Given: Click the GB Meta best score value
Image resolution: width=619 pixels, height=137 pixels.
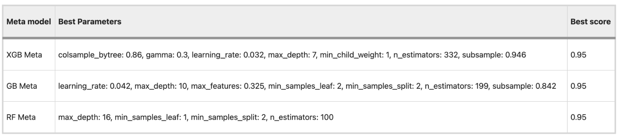Looking at the screenshot, I should pos(578,86).
